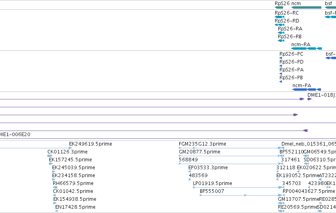The height and width of the screenshot is (213, 336).
Task: Select the DME1-018J clone label
Action: [x=322, y=95]
